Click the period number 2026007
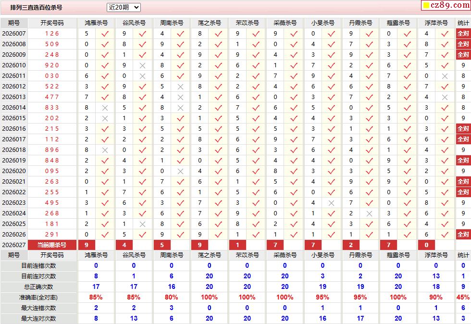 click(14, 33)
